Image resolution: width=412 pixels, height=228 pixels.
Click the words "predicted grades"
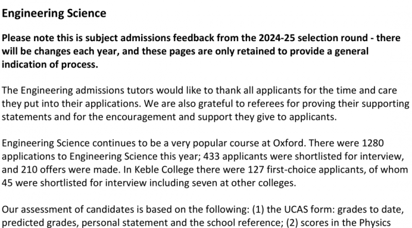(x=41, y=222)
